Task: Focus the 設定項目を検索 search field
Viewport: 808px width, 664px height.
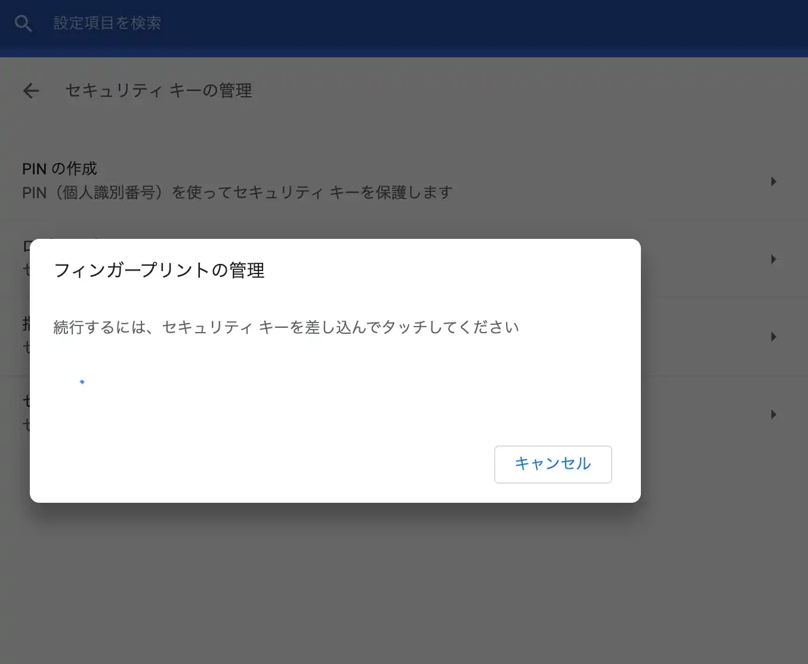Action: (107, 23)
